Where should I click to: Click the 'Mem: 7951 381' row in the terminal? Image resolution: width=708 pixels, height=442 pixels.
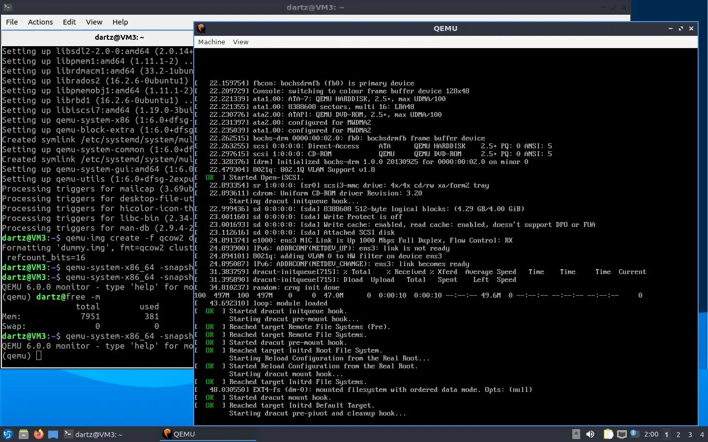(x=81, y=316)
